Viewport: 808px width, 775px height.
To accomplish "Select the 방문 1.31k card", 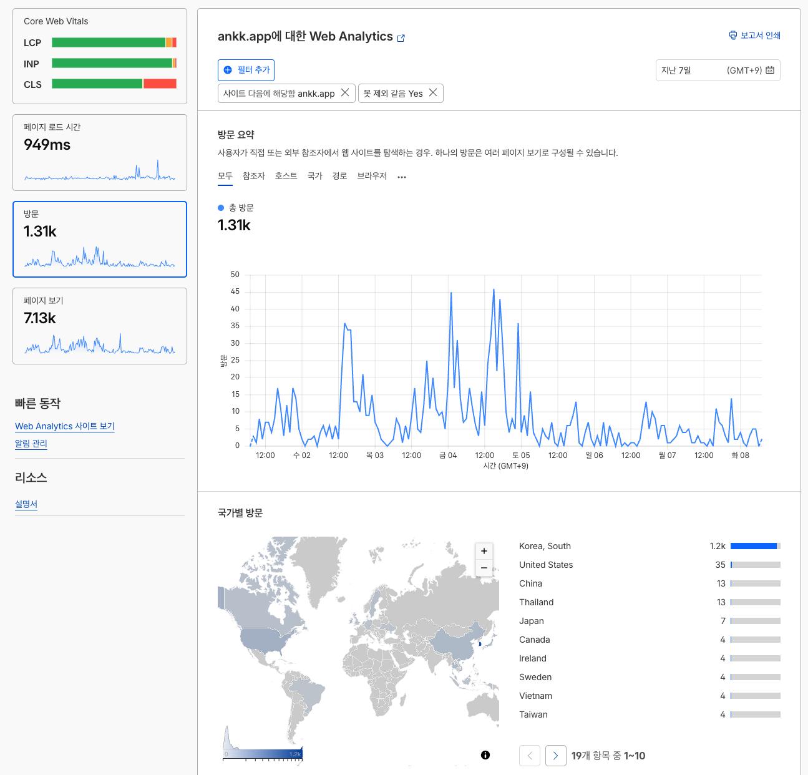I will (100, 239).
